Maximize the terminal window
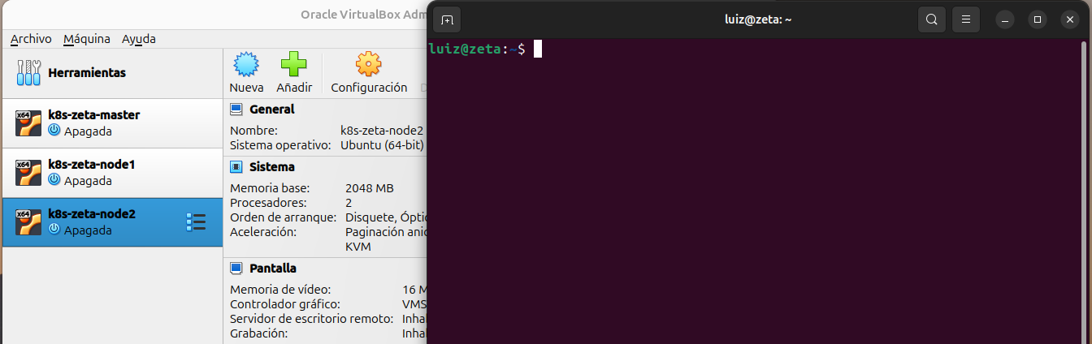Viewport: 1092px width, 344px height. click(x=1037, y=19)
